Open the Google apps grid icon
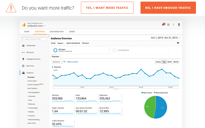Viewport: 205px width, 128px height. (168, 25)
